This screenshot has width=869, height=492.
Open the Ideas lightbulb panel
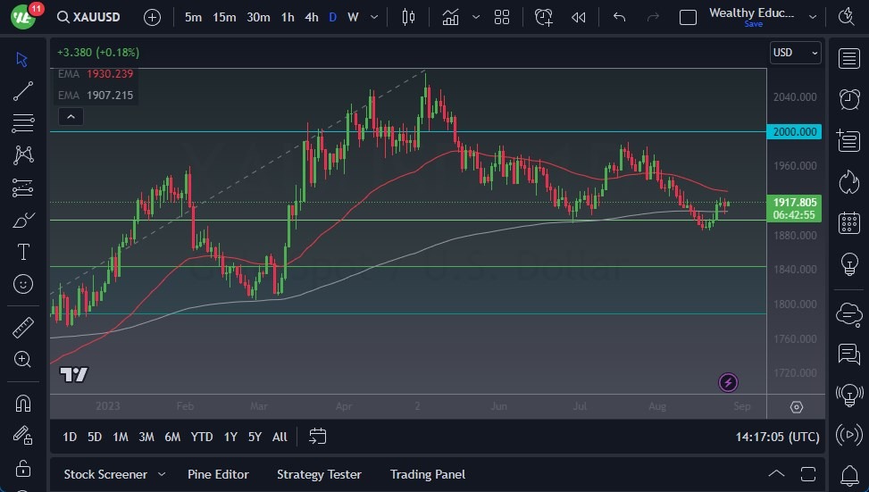(848, 264)
